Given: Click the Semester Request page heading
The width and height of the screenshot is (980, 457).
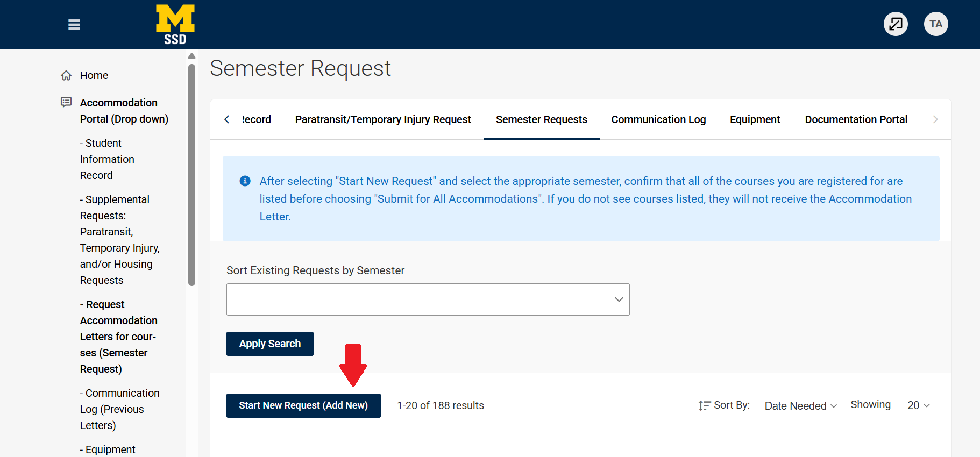Looking at the screenshot, I should click(300, 68).
